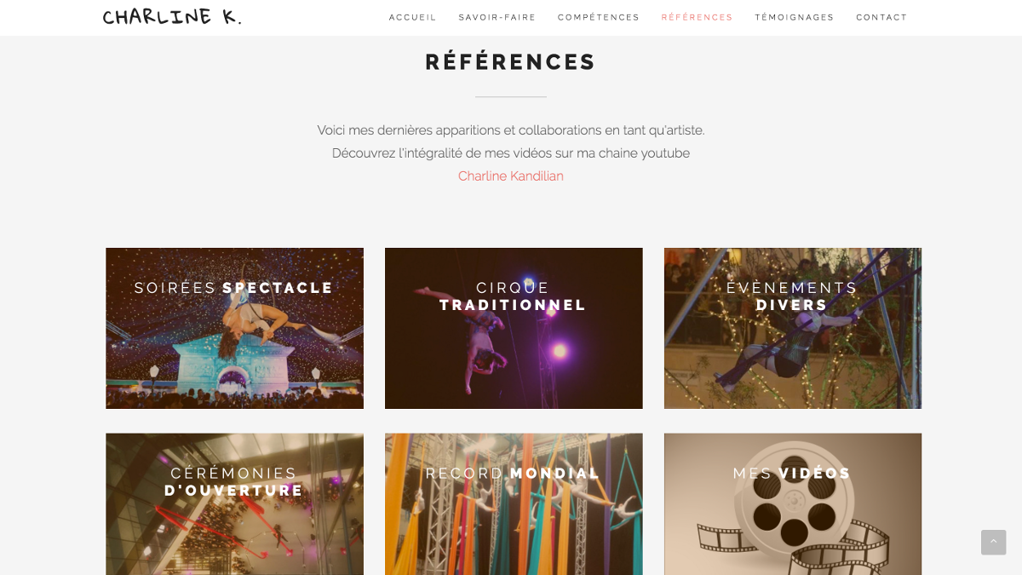Viewport: 1022px width, 575px height.
Task: Click the Références page heading
Action: [x=511, y=62]
